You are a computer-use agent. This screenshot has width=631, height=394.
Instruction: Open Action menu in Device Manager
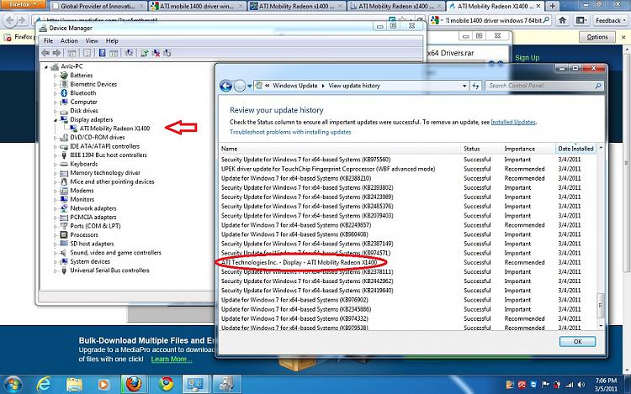click(x=69, y=41)
